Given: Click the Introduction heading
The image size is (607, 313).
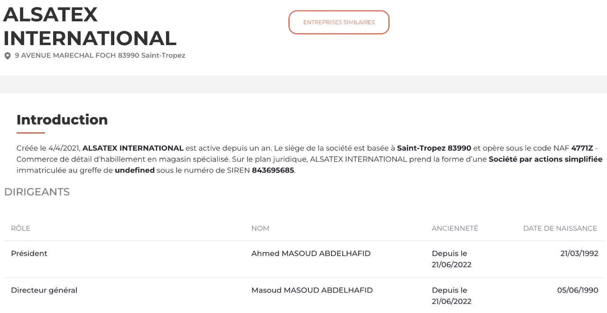Looking at the screenshot, I should tap(62, 120).
